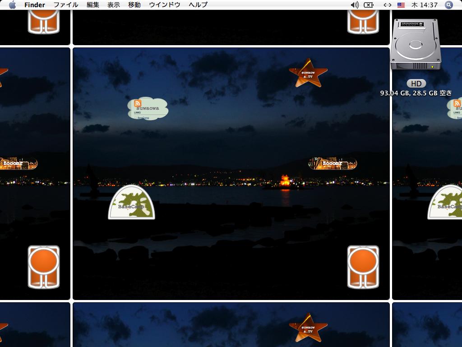Click the clock showing 木 14:37
This screenshot has width=462, height=347.
coord(425,5)
